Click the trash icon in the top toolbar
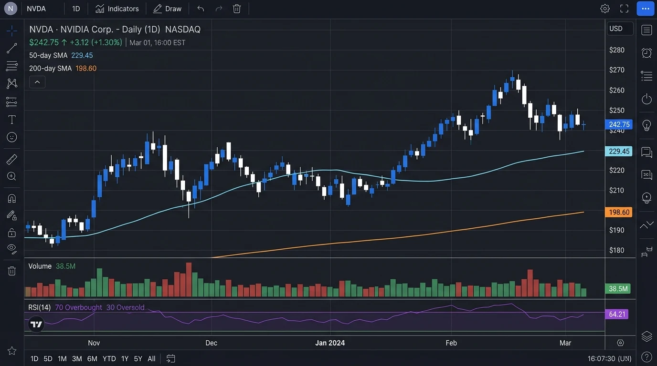Screen dimensions: 657x366 tap(237, 9)
